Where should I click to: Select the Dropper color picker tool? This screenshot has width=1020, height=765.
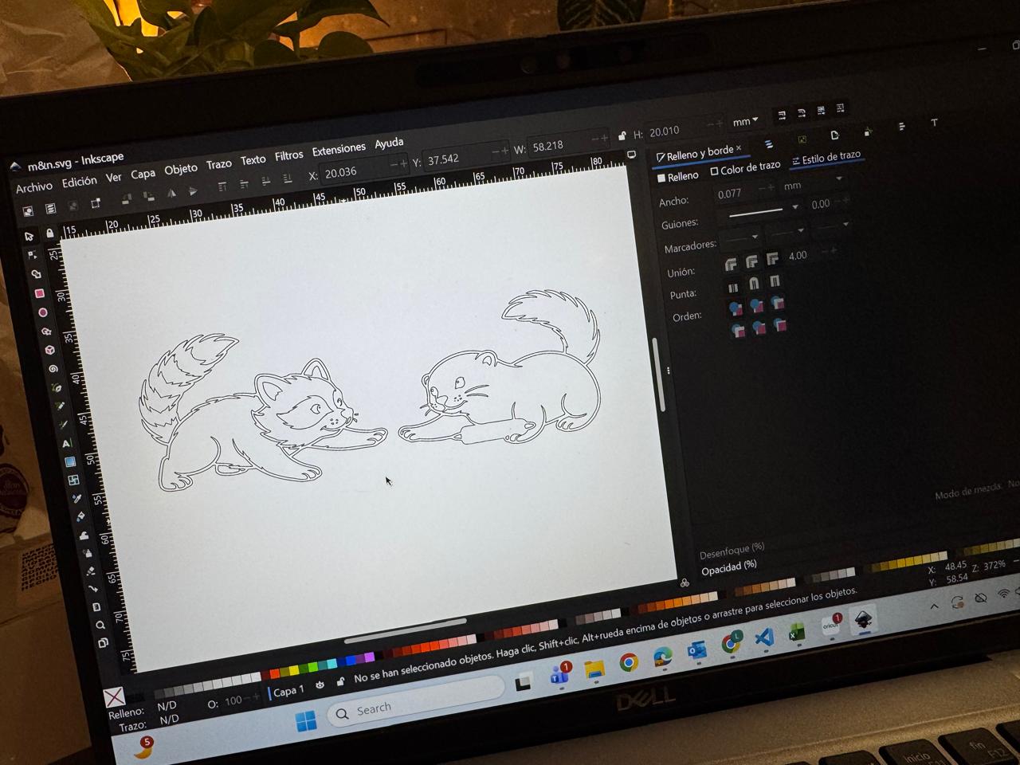pos(76,499)
